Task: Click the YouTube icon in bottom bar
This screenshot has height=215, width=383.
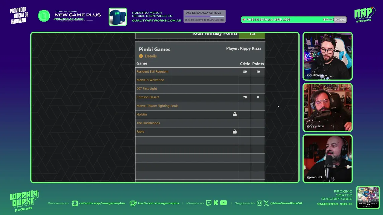Action: point(224,203)
